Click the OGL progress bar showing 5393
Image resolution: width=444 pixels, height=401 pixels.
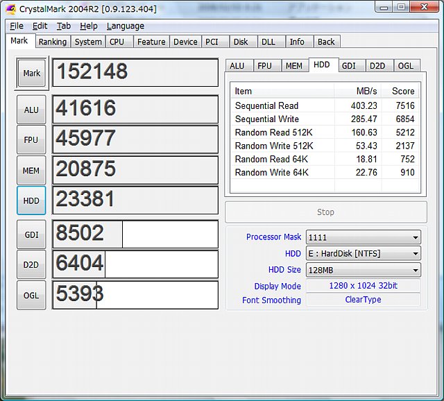135,295
